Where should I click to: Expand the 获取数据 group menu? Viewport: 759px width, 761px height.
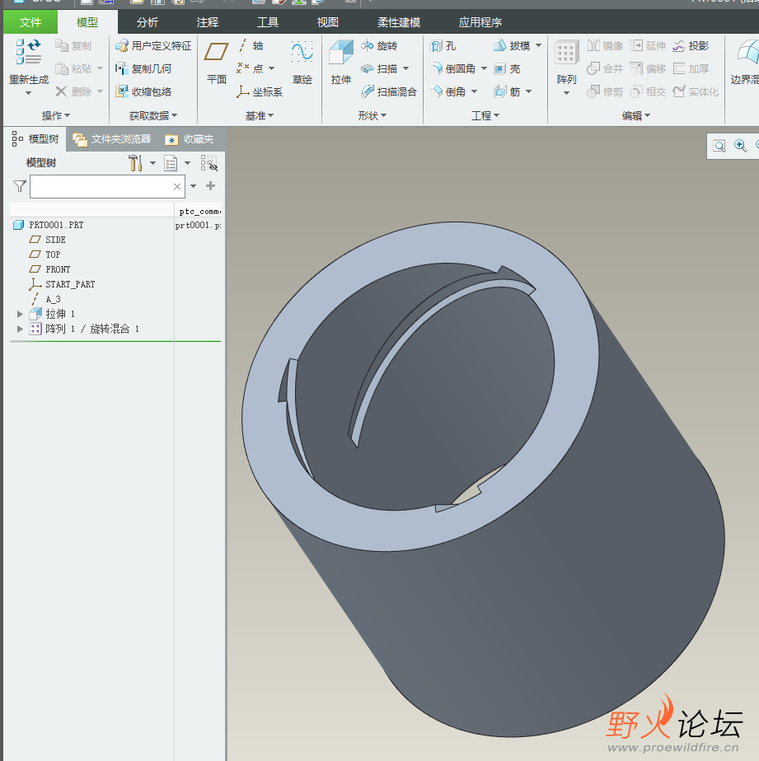153,115
